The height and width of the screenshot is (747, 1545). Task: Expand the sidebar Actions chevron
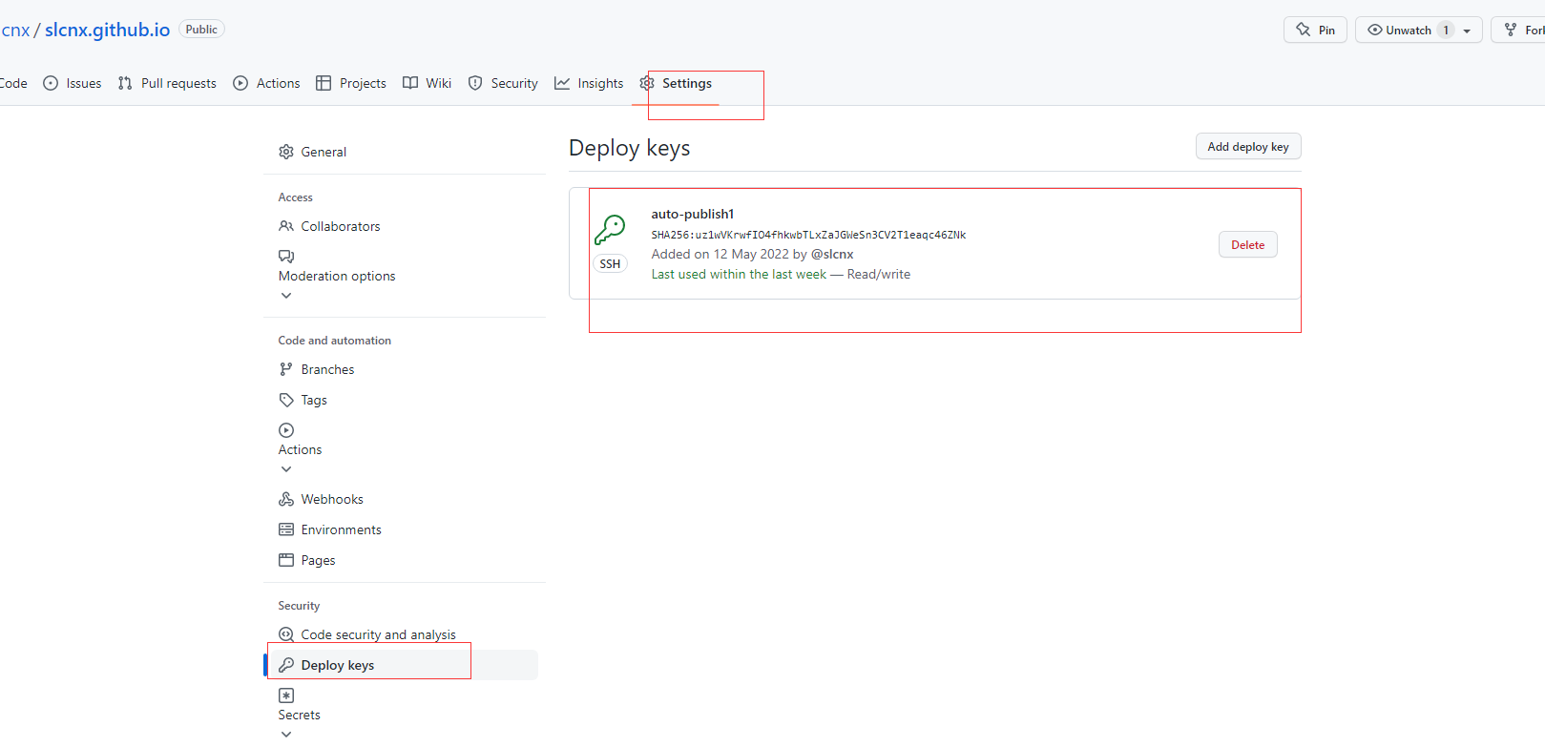[286, 469]
